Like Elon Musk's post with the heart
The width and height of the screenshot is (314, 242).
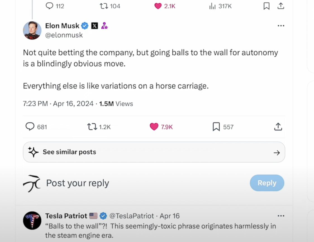click(154, 127)
